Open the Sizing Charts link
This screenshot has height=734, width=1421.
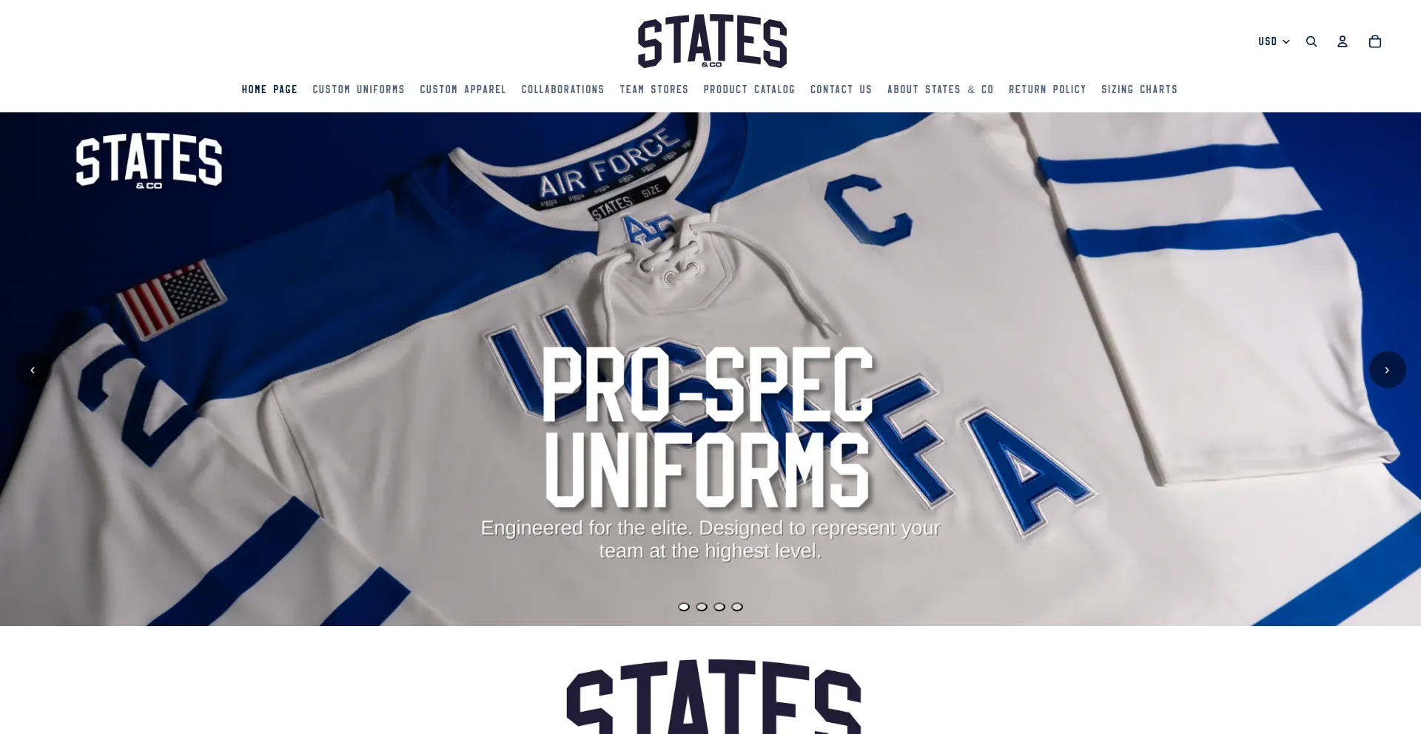[1139, 89]
